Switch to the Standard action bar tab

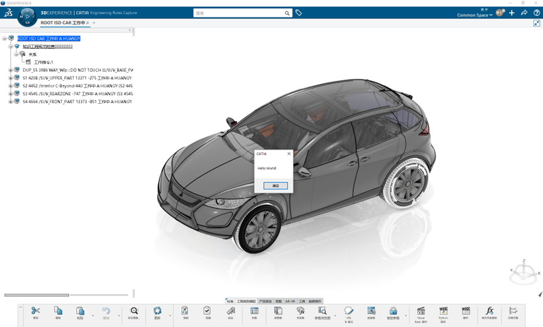click(x=230, y=301)
